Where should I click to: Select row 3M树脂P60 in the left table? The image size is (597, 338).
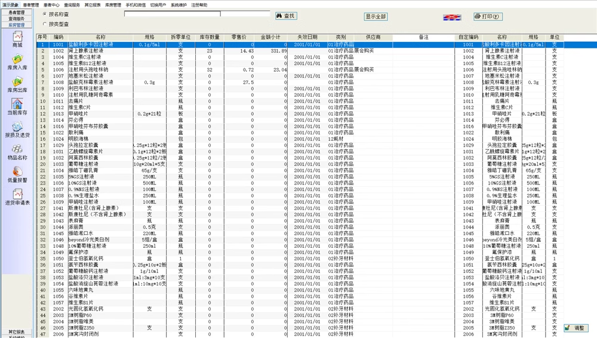(x=245, y=315)
